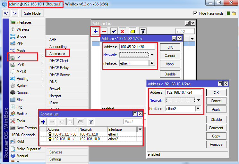Open ISDN Channels
The image size is (239, 164).
[24, 135]
